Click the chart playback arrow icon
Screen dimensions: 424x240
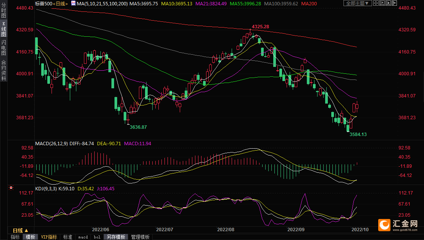pos(388,3)
